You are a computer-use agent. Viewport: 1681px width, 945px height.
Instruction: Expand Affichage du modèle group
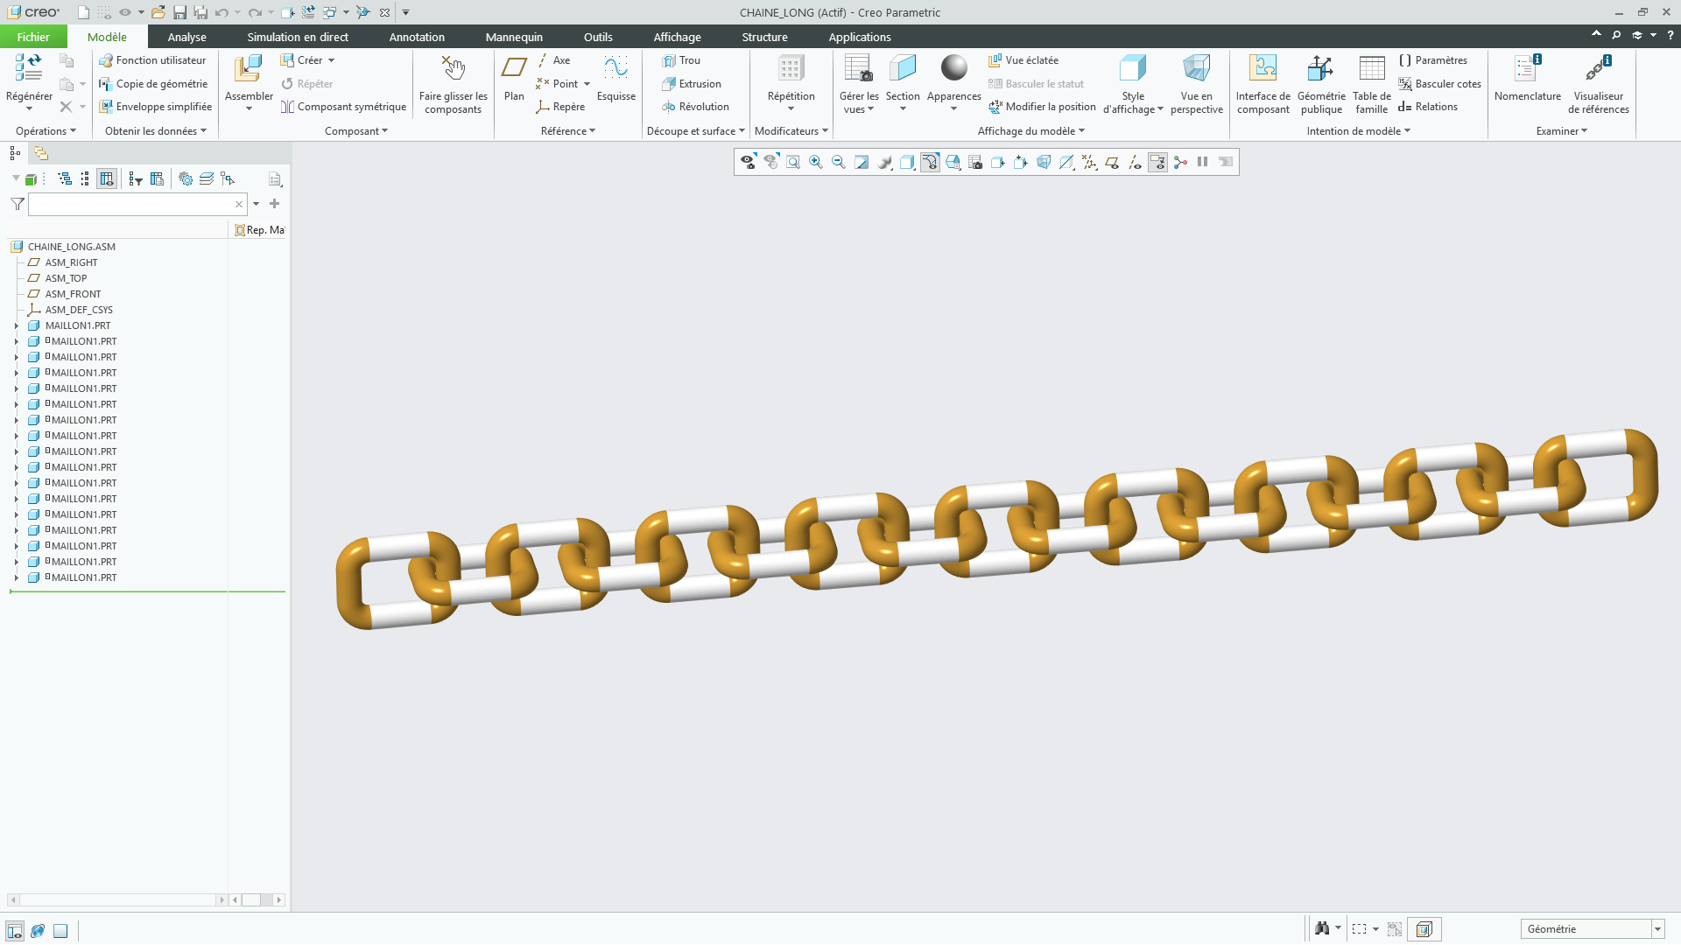coord(1030,131)
